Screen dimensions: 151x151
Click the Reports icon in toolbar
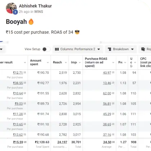(x=143, y=49)
